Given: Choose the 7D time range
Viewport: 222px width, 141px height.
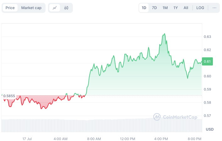Looking at the screenshot, I should [x=154, y=8].
